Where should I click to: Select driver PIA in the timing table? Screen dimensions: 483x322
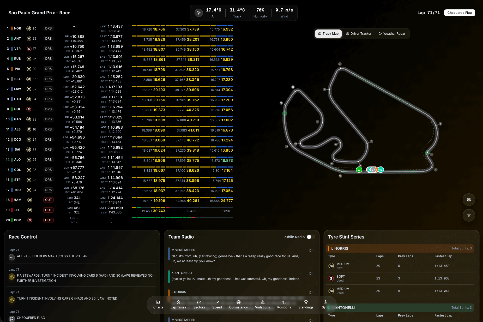pyautogui.click(x=17, y=69)
